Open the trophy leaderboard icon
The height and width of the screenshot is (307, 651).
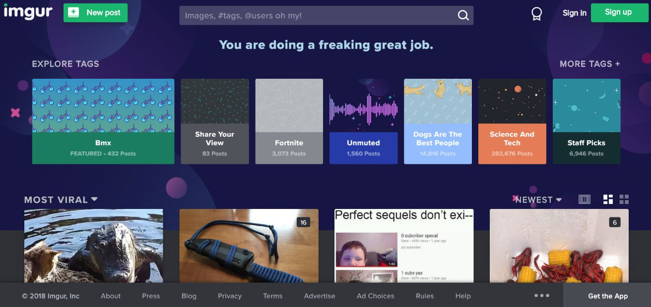coord(536,14)
